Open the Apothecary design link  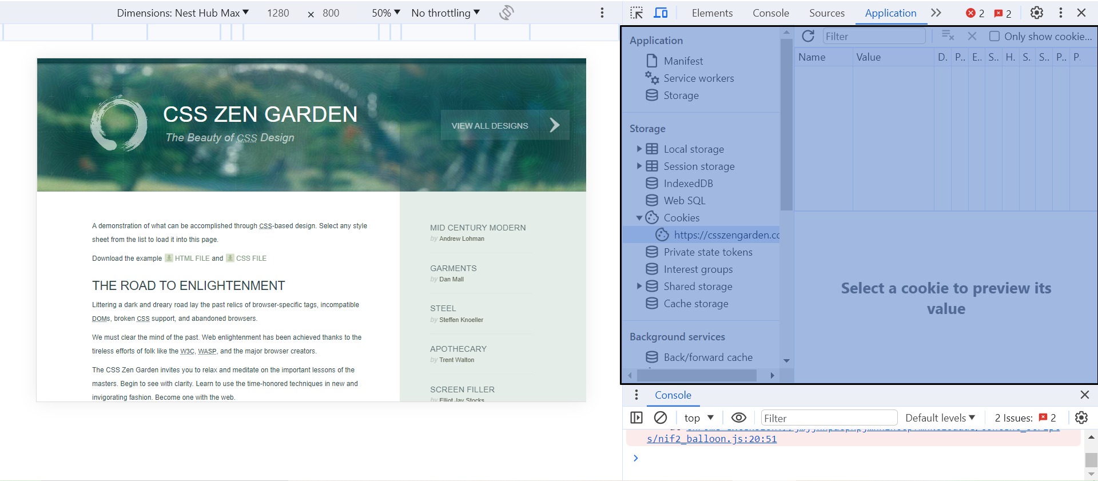(458, 348)
